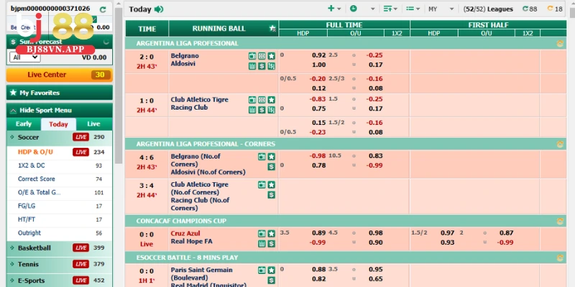Toggle all favorites star in Running Ball header
Screen dimensions: 575x287
click(x=272, y=29)
